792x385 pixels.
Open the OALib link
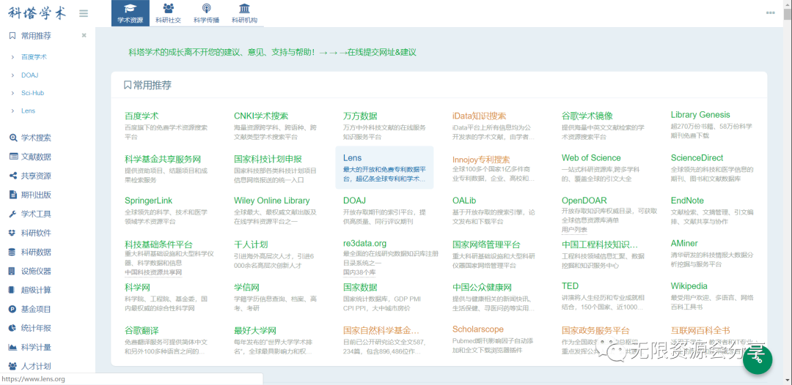[464, 201]
